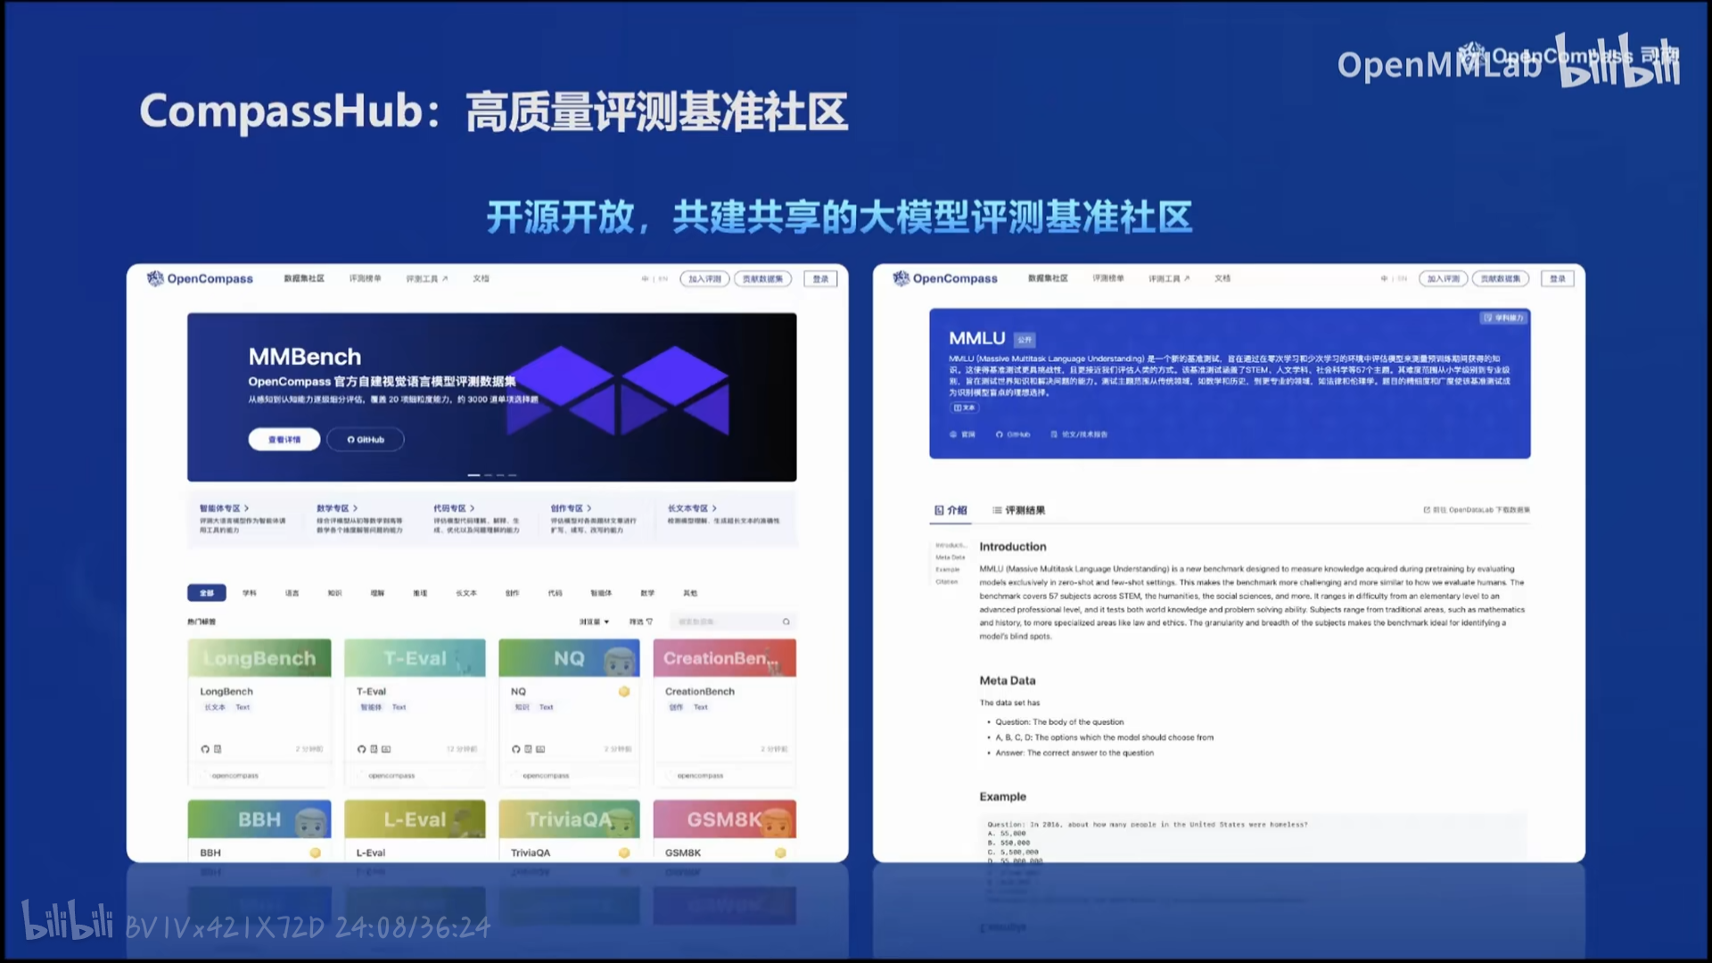Select the 长文本 category filter
The height and width of the screenshot is (963, 1712).
tap(465, 593)
